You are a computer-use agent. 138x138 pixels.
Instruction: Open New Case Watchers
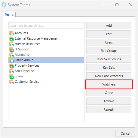(109, 76)
